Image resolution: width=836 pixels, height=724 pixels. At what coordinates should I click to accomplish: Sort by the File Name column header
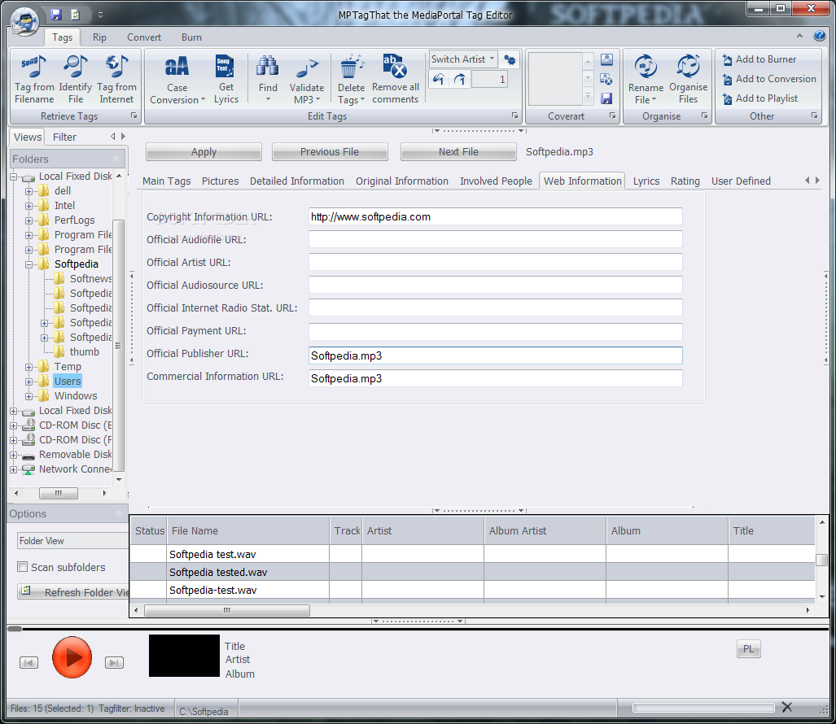pos(248,530)
